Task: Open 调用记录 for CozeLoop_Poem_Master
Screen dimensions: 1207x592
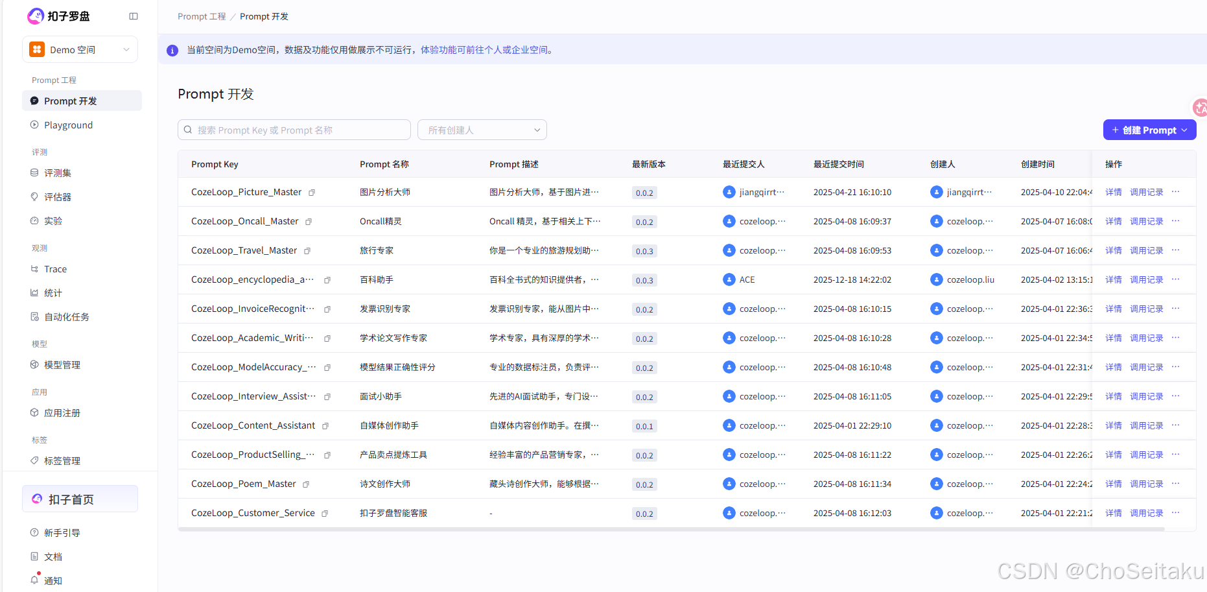Action: pos(1147,484)
